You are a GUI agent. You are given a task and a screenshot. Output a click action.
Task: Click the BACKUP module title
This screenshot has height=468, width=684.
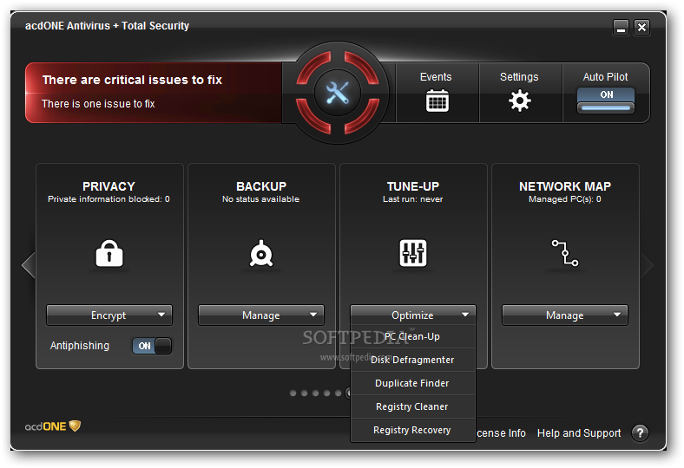click(x=261, y=186)
